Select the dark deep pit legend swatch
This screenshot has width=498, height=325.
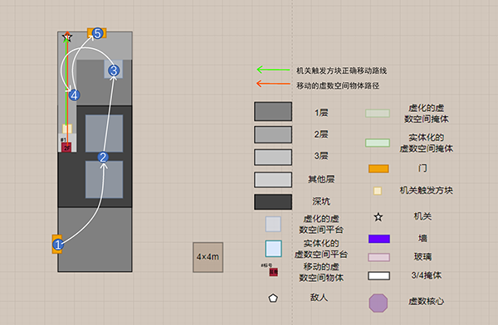(273, 201)
